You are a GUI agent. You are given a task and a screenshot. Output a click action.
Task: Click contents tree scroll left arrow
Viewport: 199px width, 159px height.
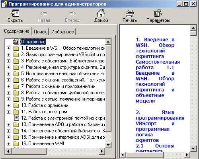[8, 151]
